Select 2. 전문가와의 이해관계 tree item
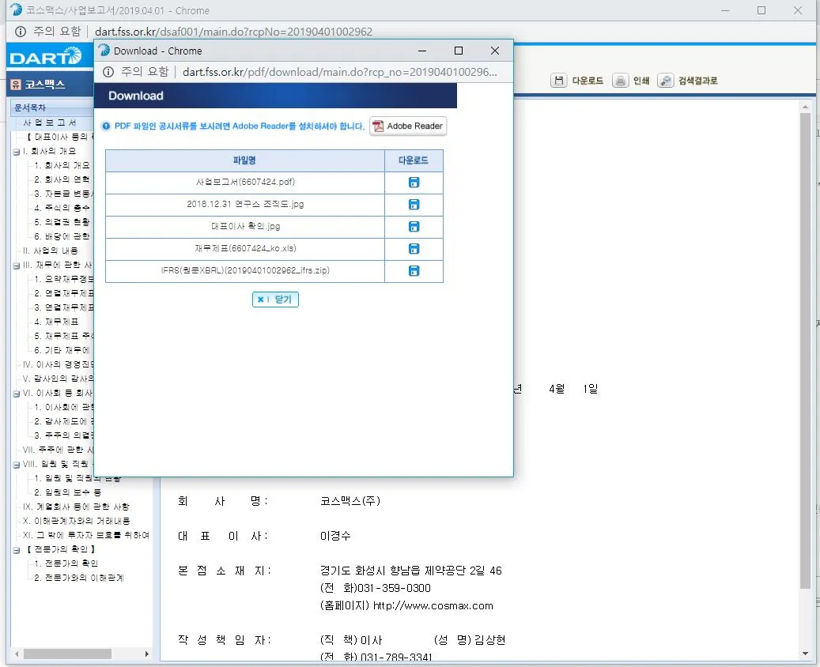820x667 pixels. click(79, 578)
